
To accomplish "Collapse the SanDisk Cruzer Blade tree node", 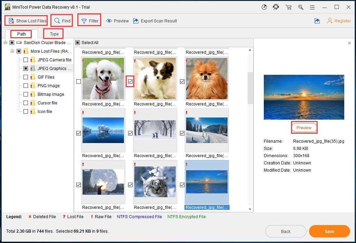I will click(x=5, y=43).
